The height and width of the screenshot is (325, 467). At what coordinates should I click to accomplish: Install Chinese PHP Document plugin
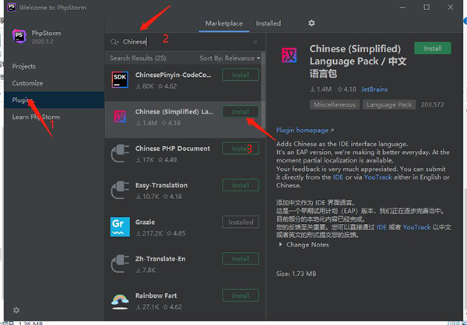(241, 149)
